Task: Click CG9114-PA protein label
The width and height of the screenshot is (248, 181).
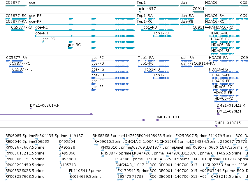Action: (x=204, y=64)
